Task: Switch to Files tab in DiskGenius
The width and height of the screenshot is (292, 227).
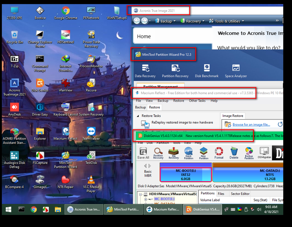Action: [x=221, y=194]
